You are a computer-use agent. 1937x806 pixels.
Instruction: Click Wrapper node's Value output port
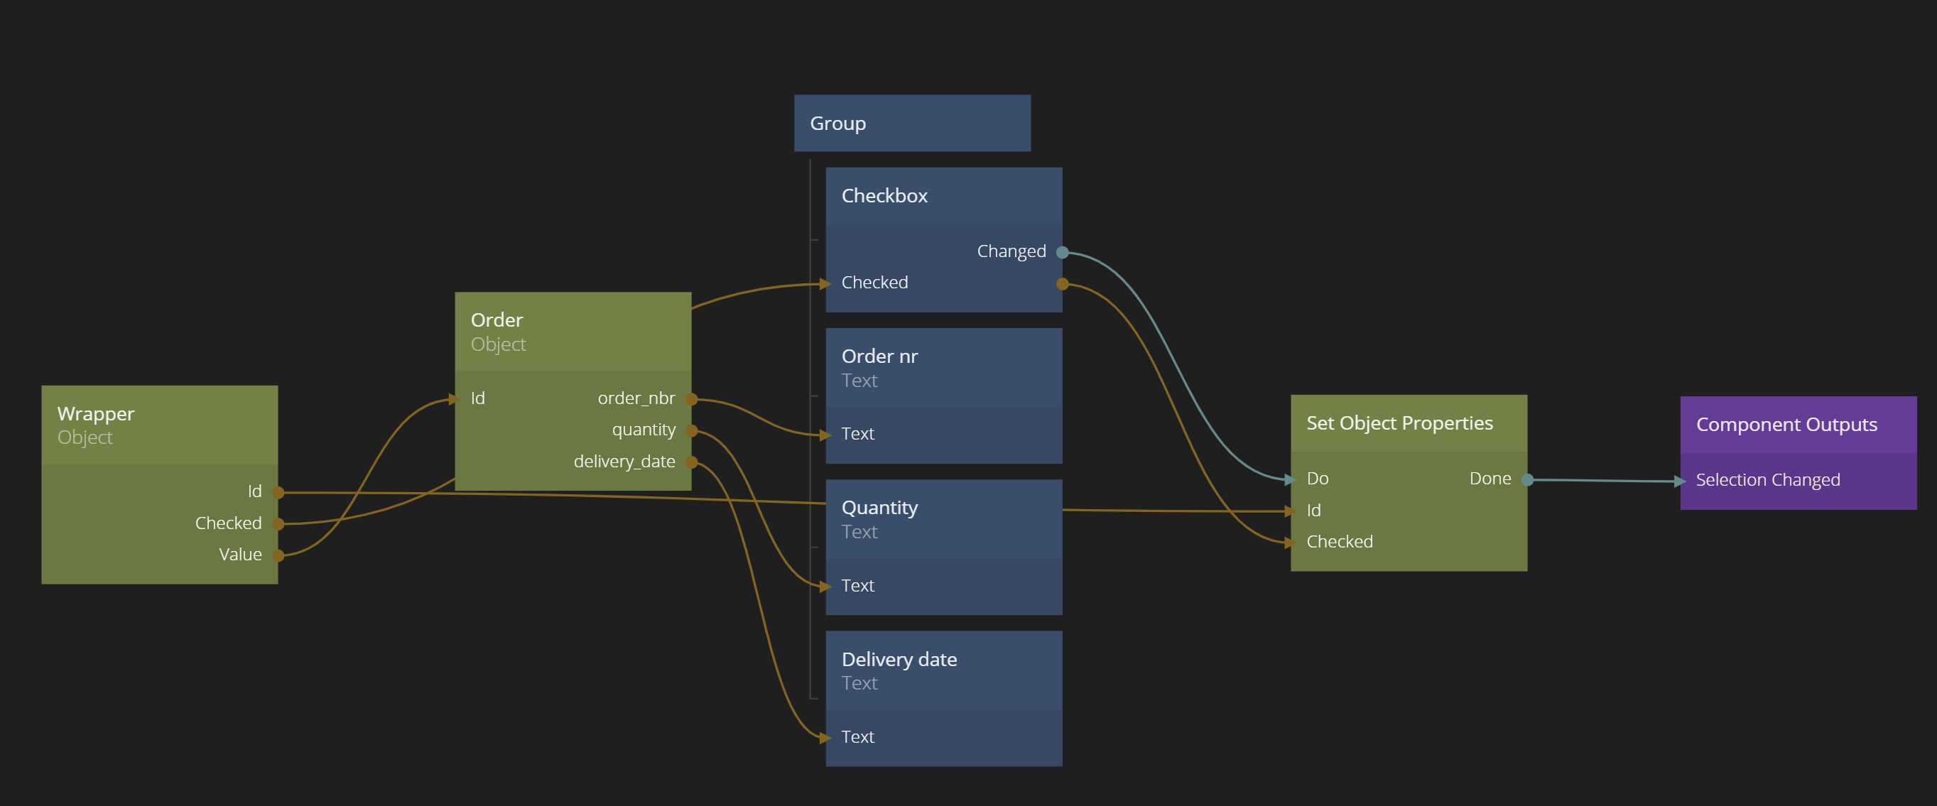278,555
